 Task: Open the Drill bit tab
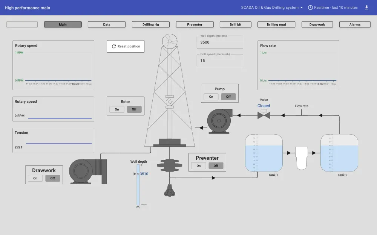tap(235, 24)
